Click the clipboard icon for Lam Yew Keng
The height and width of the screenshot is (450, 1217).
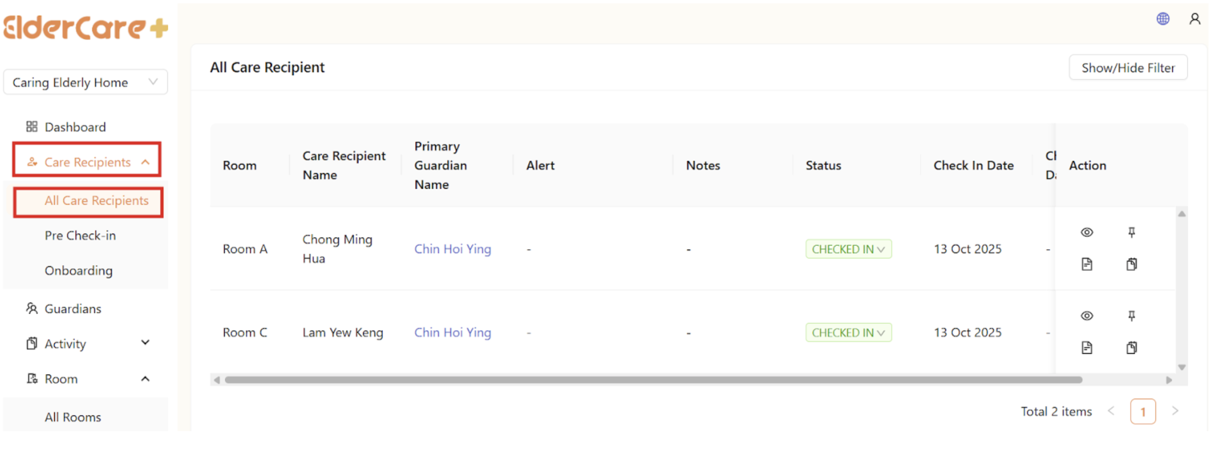click(x=1132, y=348)
